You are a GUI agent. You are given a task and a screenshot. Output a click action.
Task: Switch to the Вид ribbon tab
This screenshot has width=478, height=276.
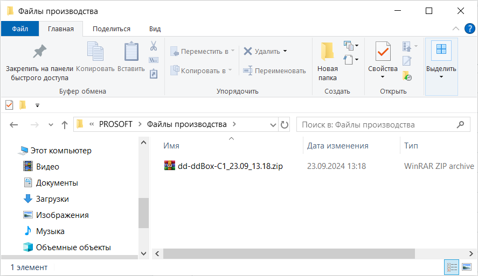tap(155, 29)
